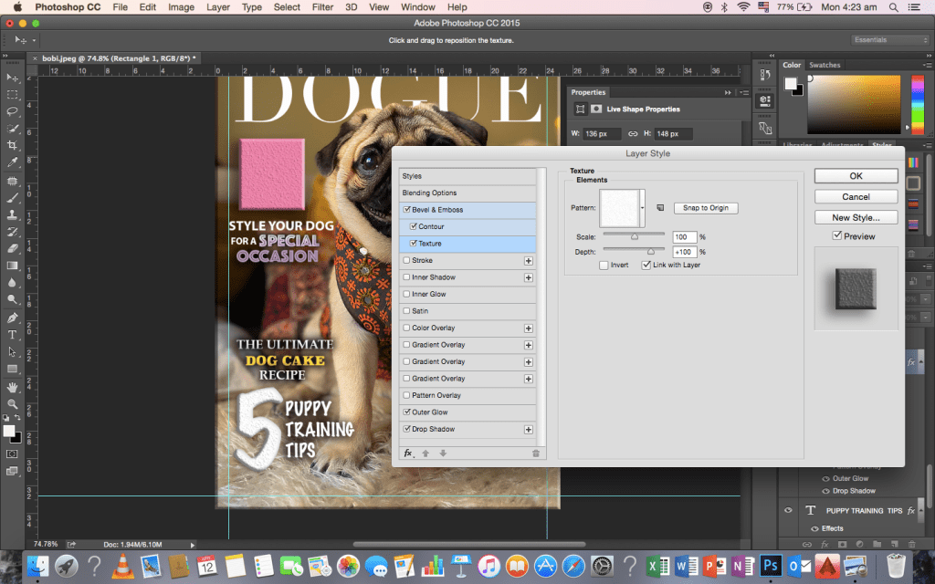Enable the Stroke effect checkbox
This screenshot has height=584, width=935.
407,260
